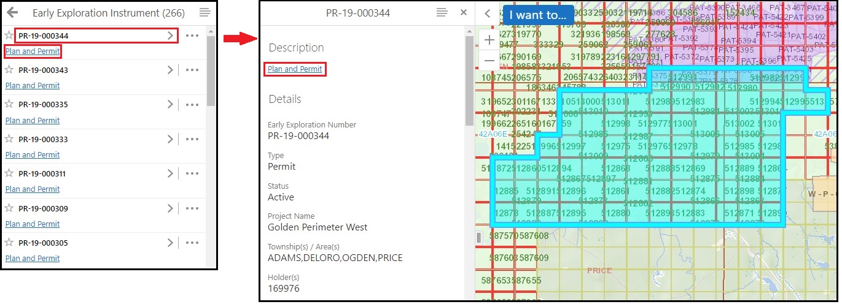The width and height of the screenshot is (842, 307).
Task: Expand PR-19-000309 using its chevron
Action: [x=170, y=208]
